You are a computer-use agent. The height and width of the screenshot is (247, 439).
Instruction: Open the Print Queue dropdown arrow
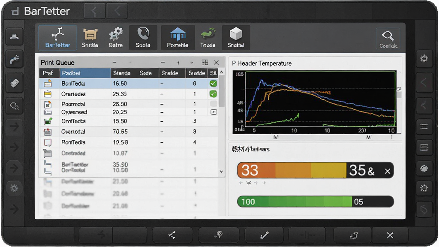(192, 63)
